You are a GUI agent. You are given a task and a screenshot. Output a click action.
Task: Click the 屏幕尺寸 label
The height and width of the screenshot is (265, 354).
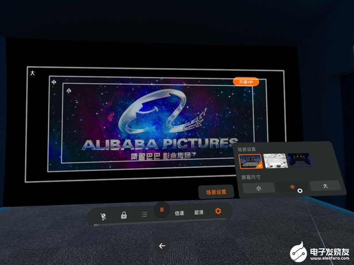tap(250, 178)
